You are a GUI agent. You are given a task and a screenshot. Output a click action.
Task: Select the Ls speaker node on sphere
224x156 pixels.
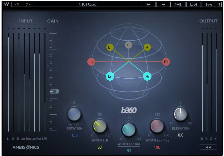91,62
